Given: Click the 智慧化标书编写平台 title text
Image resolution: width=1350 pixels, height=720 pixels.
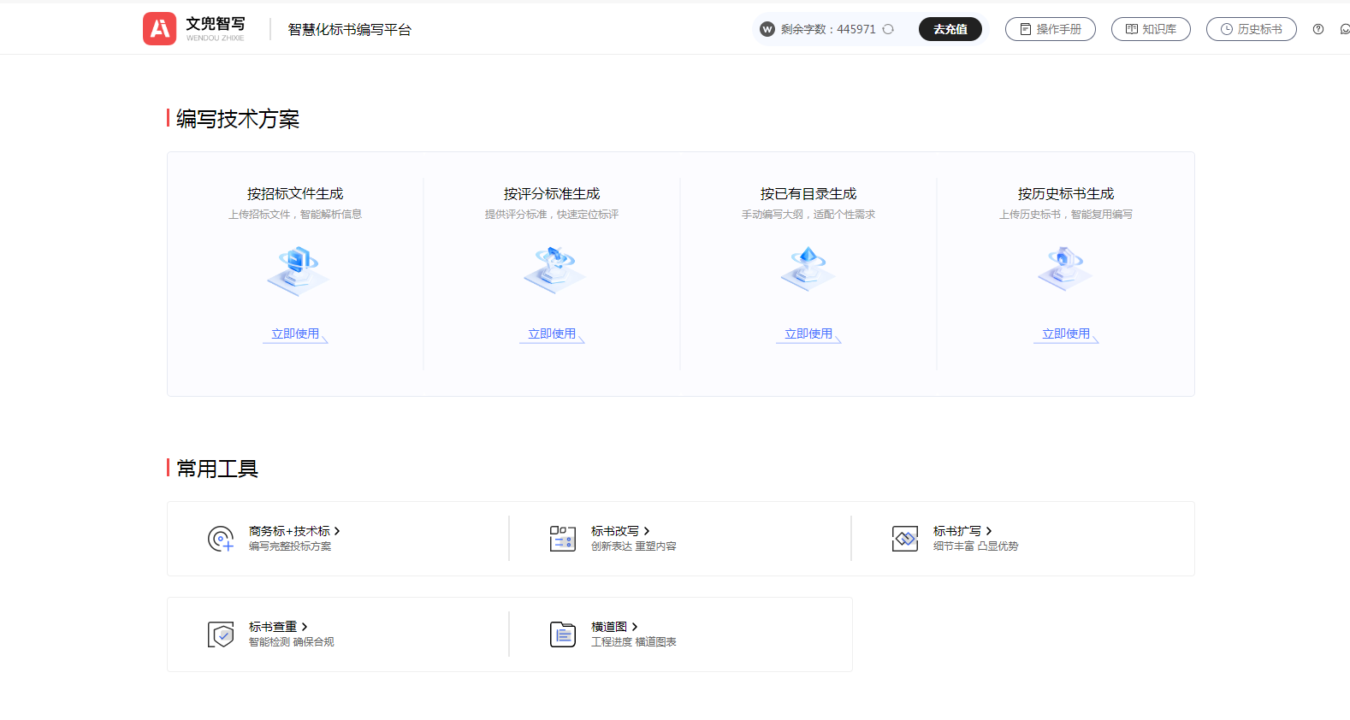Looking at the screenshot, I should [350, 30].
